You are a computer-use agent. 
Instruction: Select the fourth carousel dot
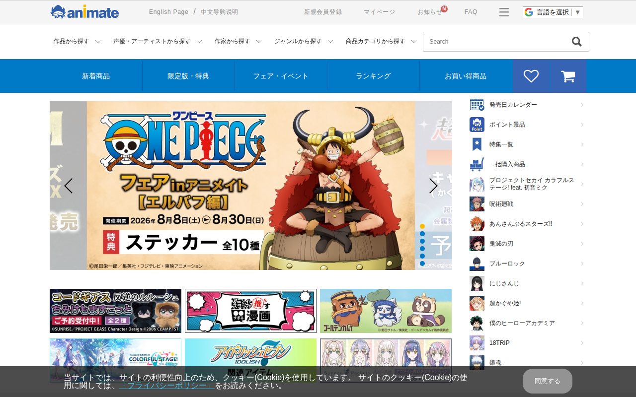(422, 249)
